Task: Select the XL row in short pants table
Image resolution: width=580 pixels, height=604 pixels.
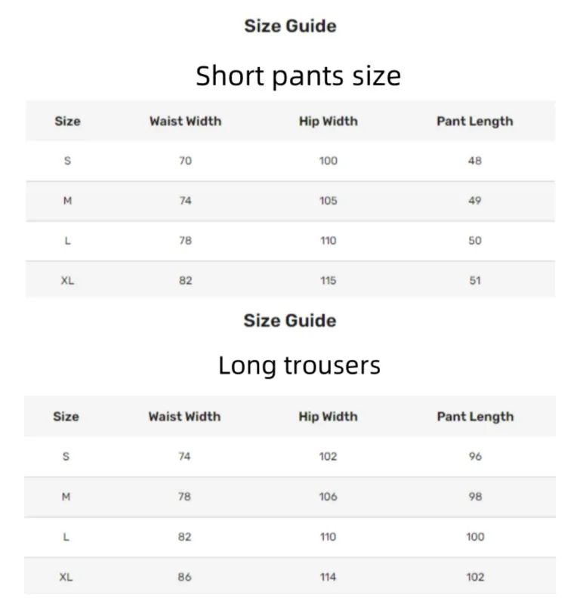Action: click(67, 281)
